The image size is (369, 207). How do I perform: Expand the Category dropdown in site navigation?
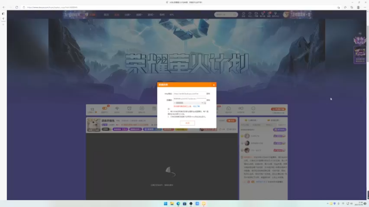(127, 15)
